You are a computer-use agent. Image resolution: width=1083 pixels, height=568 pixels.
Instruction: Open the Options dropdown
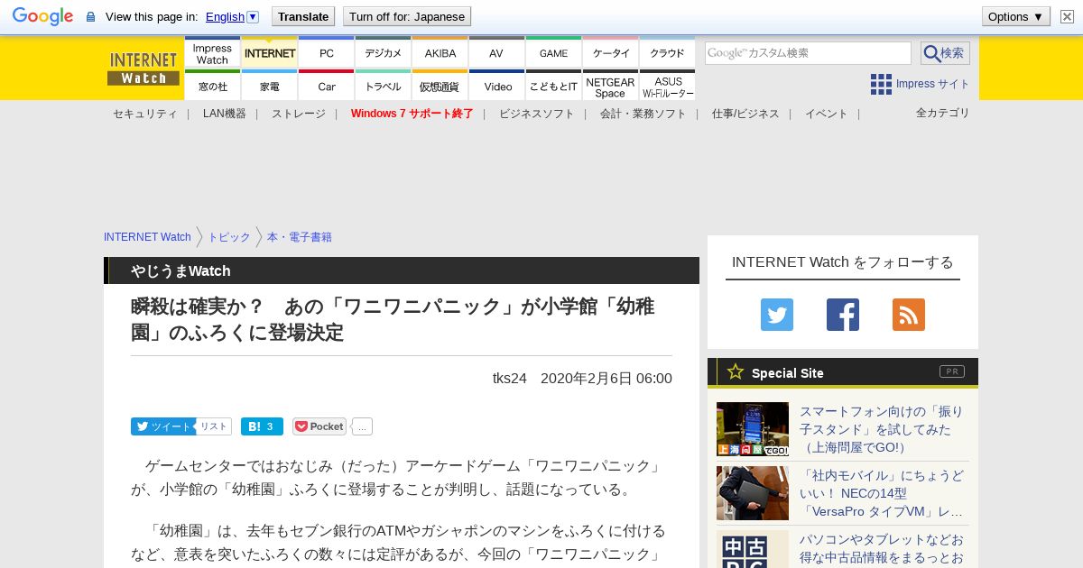coord(1015,16)
